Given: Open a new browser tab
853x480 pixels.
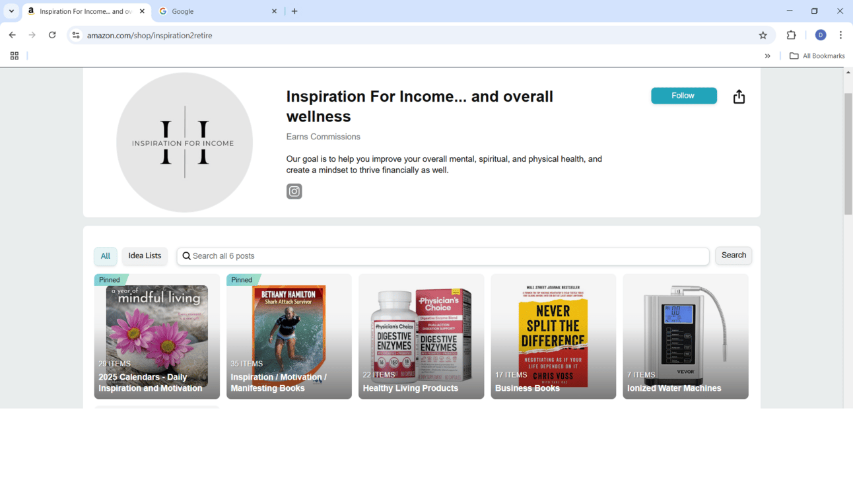Looking at the screenshot, I should click(x=294, y=11).
